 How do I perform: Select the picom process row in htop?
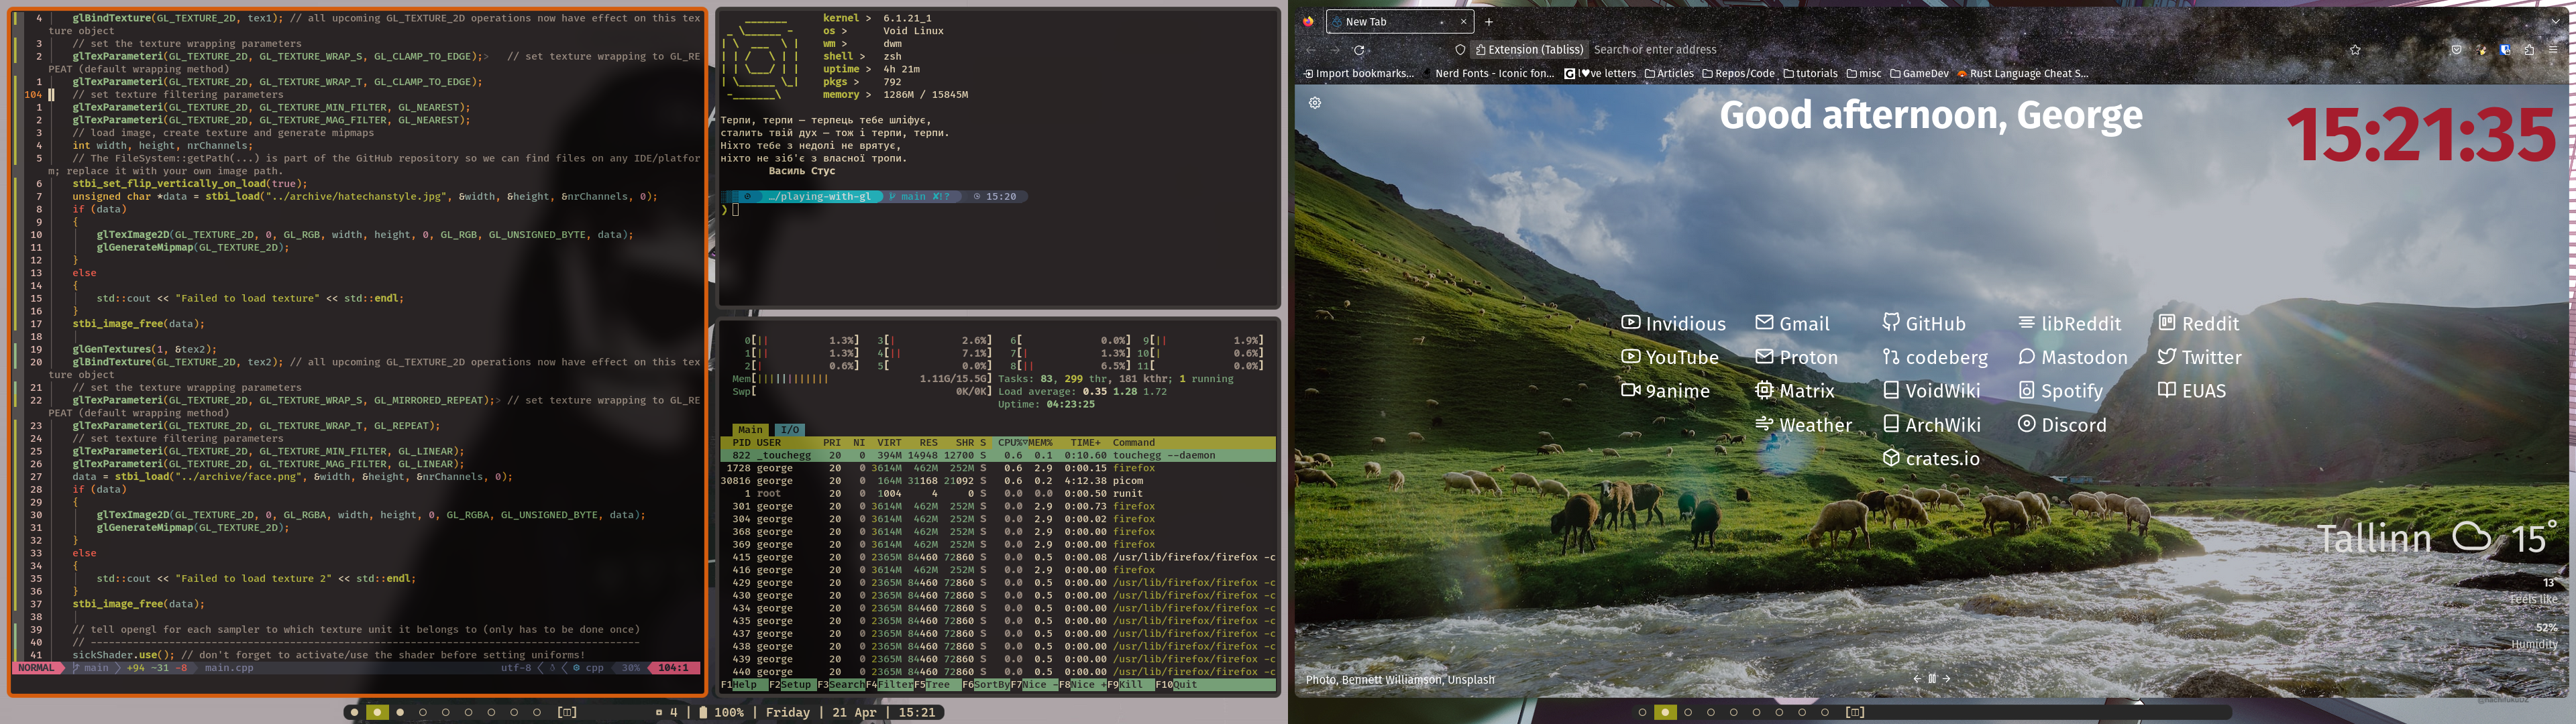(998, 480)
